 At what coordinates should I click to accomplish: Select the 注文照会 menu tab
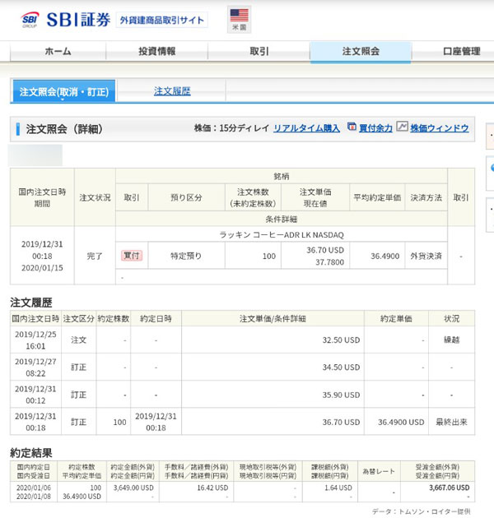pyautogui.click(x=361, y=52)
